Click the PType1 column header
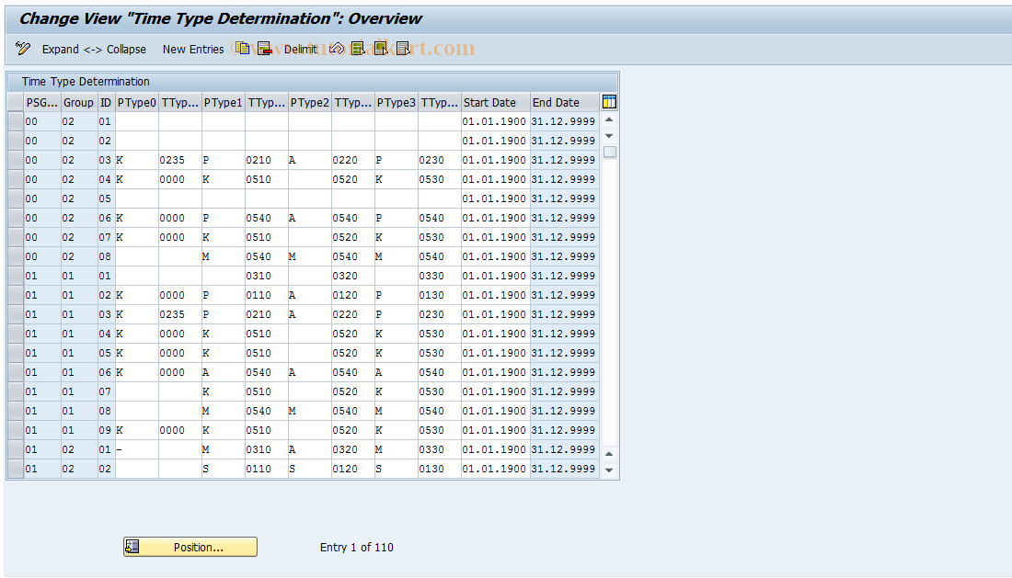 pyautogui.click(x=224, y=102)
